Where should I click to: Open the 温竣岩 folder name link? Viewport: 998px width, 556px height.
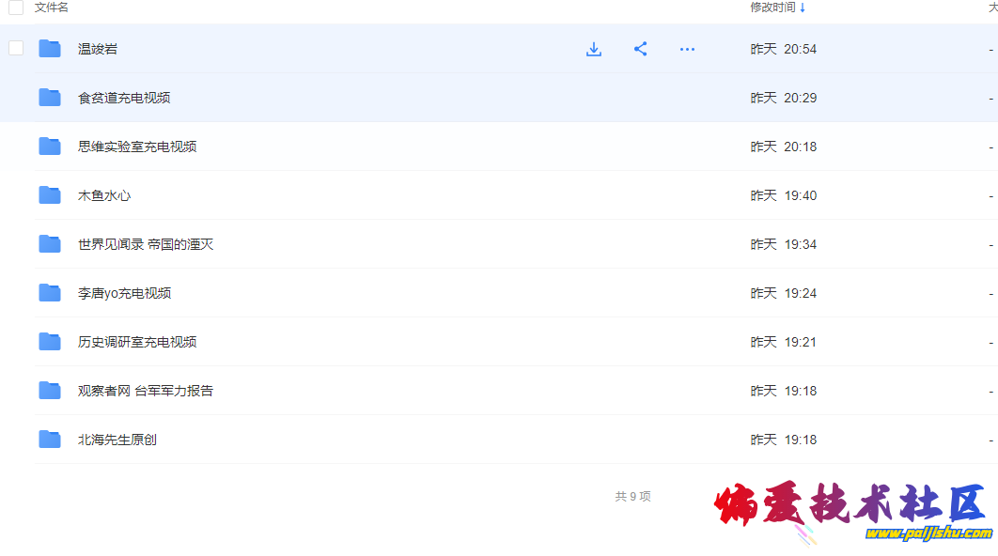pos(98,49)
